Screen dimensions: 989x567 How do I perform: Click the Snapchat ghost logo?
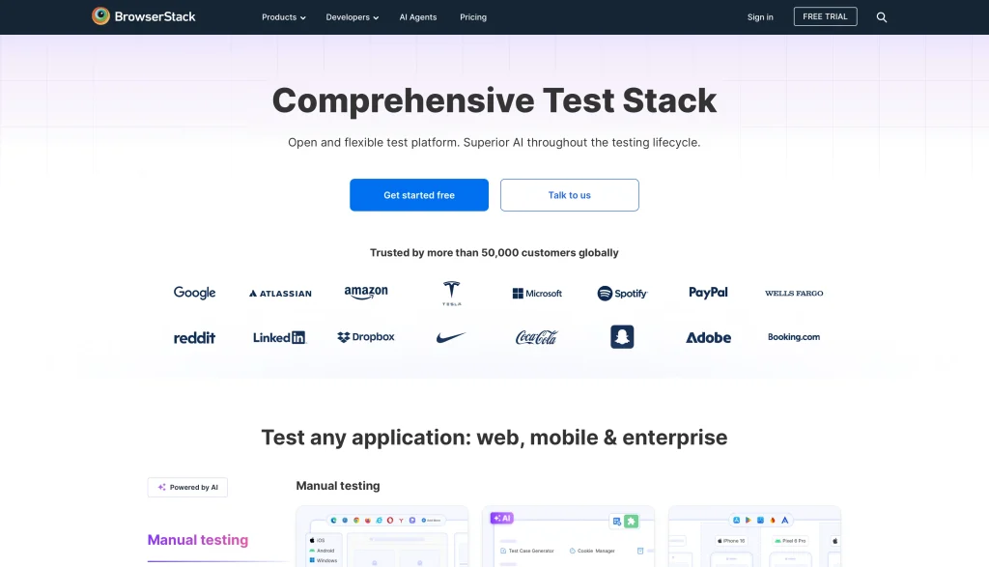(x=622, y=336)
